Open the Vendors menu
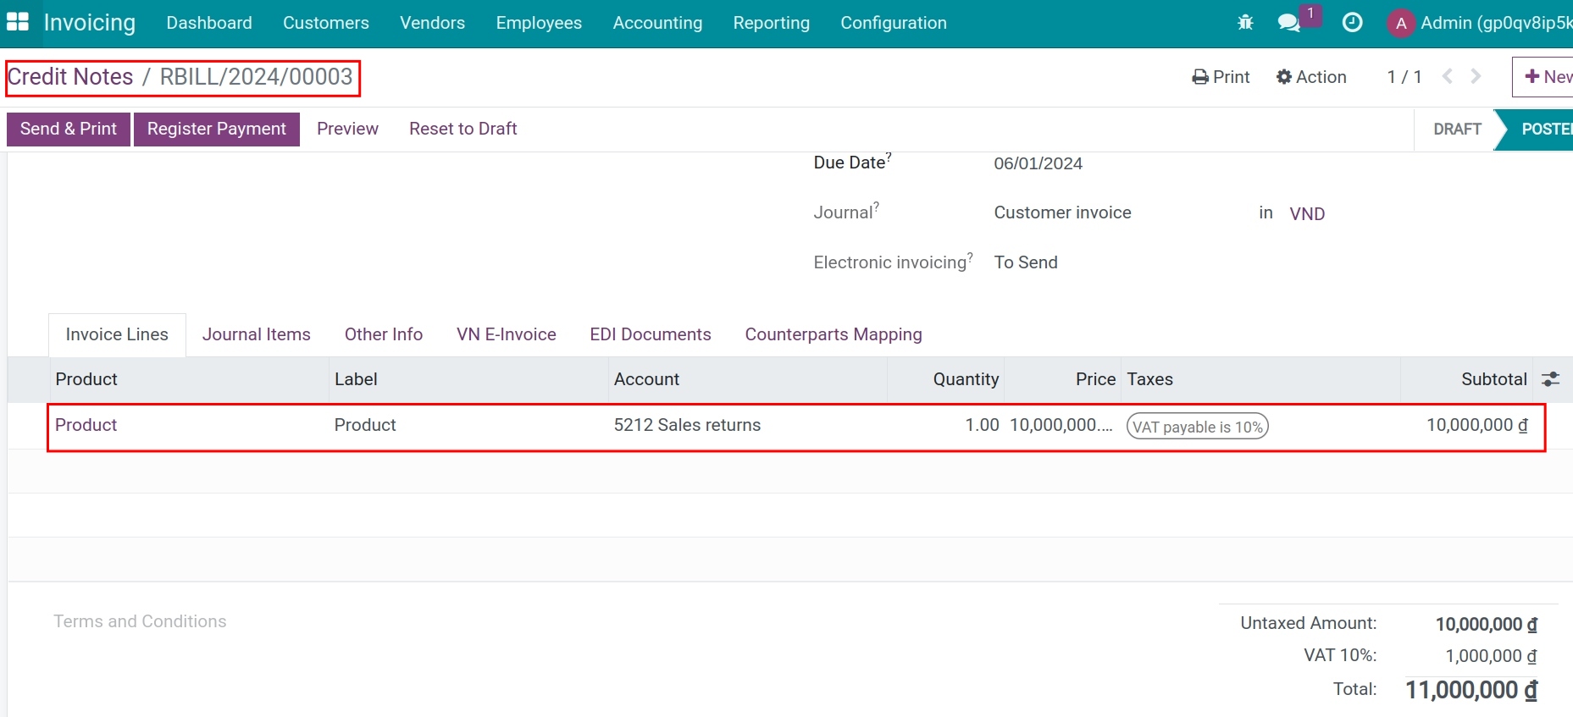Viewport: 1573px width, 717px height. [433, 23]
